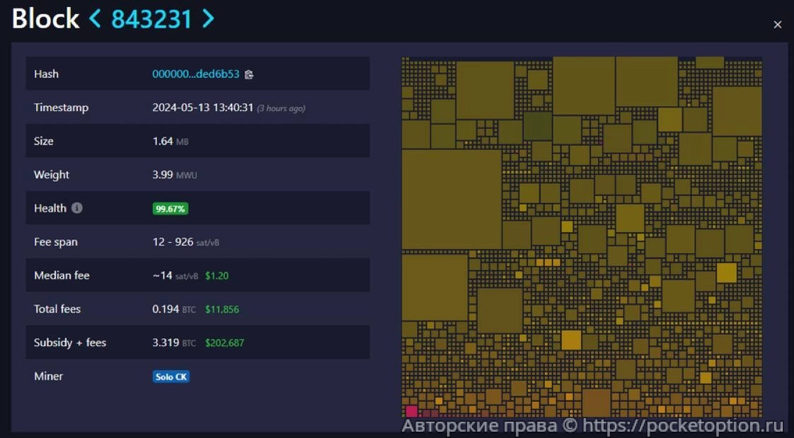Open the Solo CK miner badge
Screen dimensions: 794x438
pyautogui.click(x=171, y=376)
